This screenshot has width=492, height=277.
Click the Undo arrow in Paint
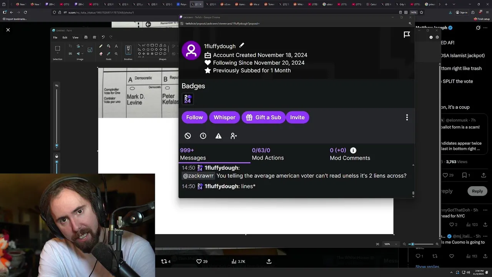tap(103, 37)
